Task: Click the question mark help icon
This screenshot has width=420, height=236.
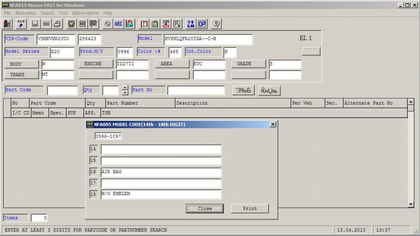Action: point(217,24)
